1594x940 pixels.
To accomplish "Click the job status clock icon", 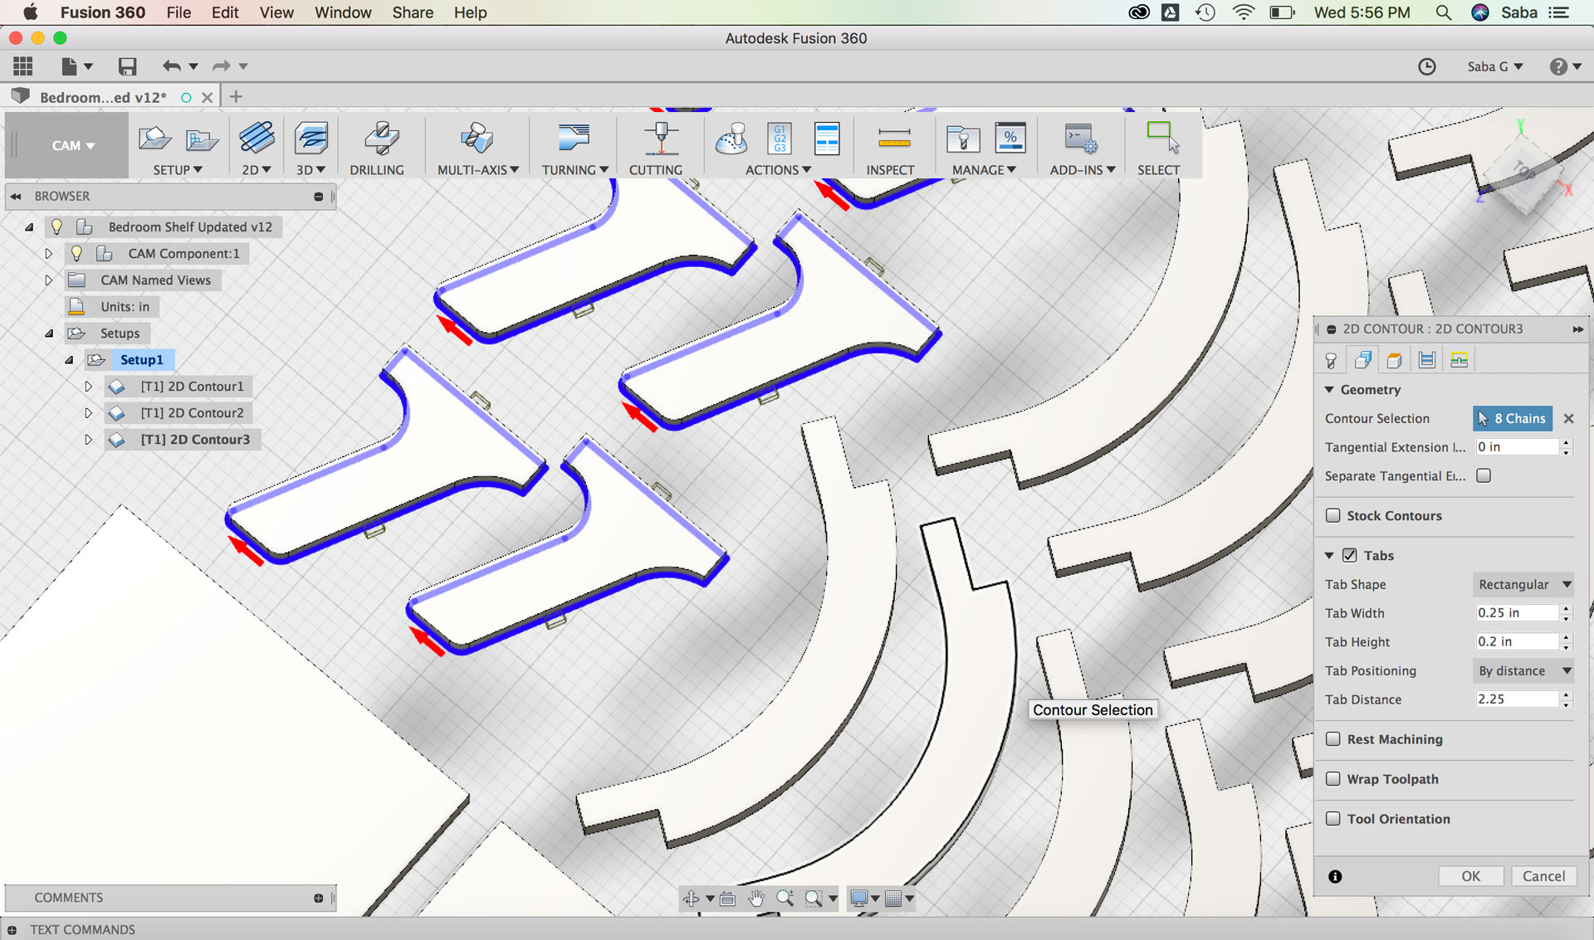I will pos(1426,66).
